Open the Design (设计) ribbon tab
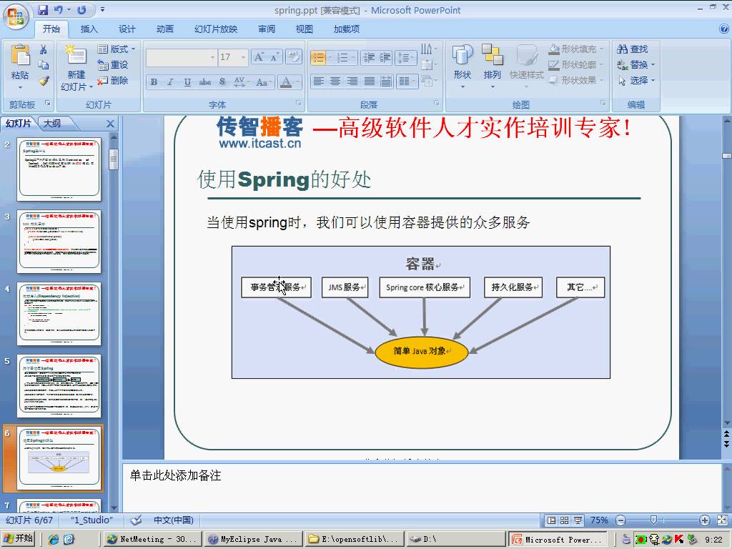 click(127, 29)
